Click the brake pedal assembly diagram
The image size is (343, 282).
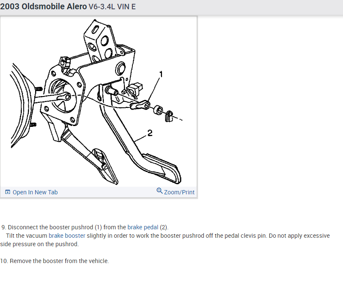99,102
